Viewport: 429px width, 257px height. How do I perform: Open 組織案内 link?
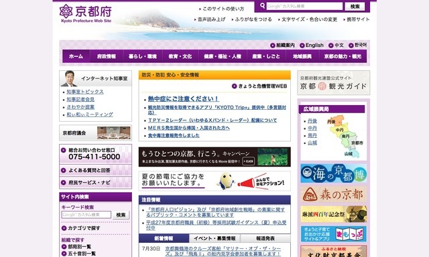[282, 46]
